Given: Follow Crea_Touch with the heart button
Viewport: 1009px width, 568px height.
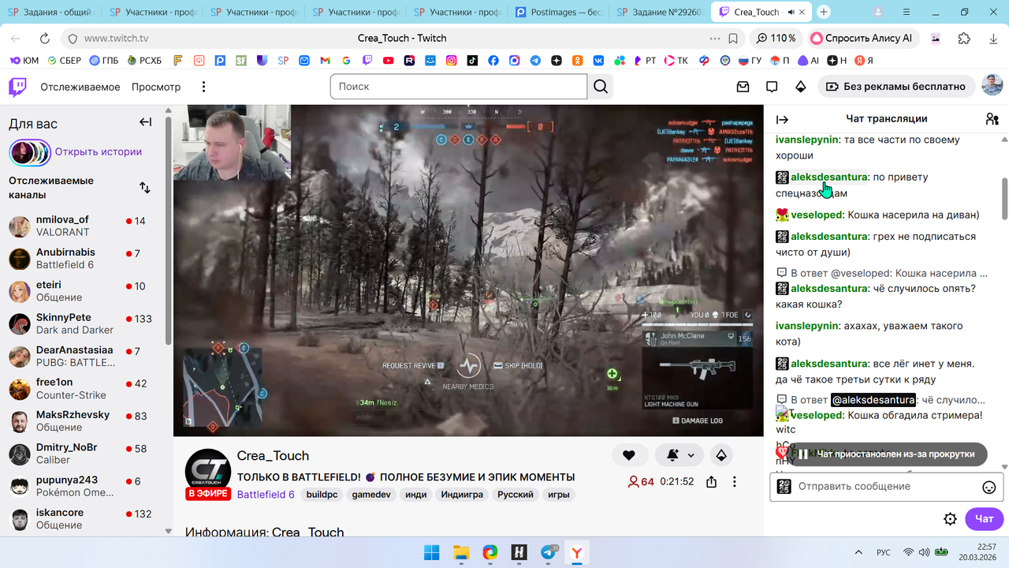Looking at the screenshot, I should click(629, 455).
